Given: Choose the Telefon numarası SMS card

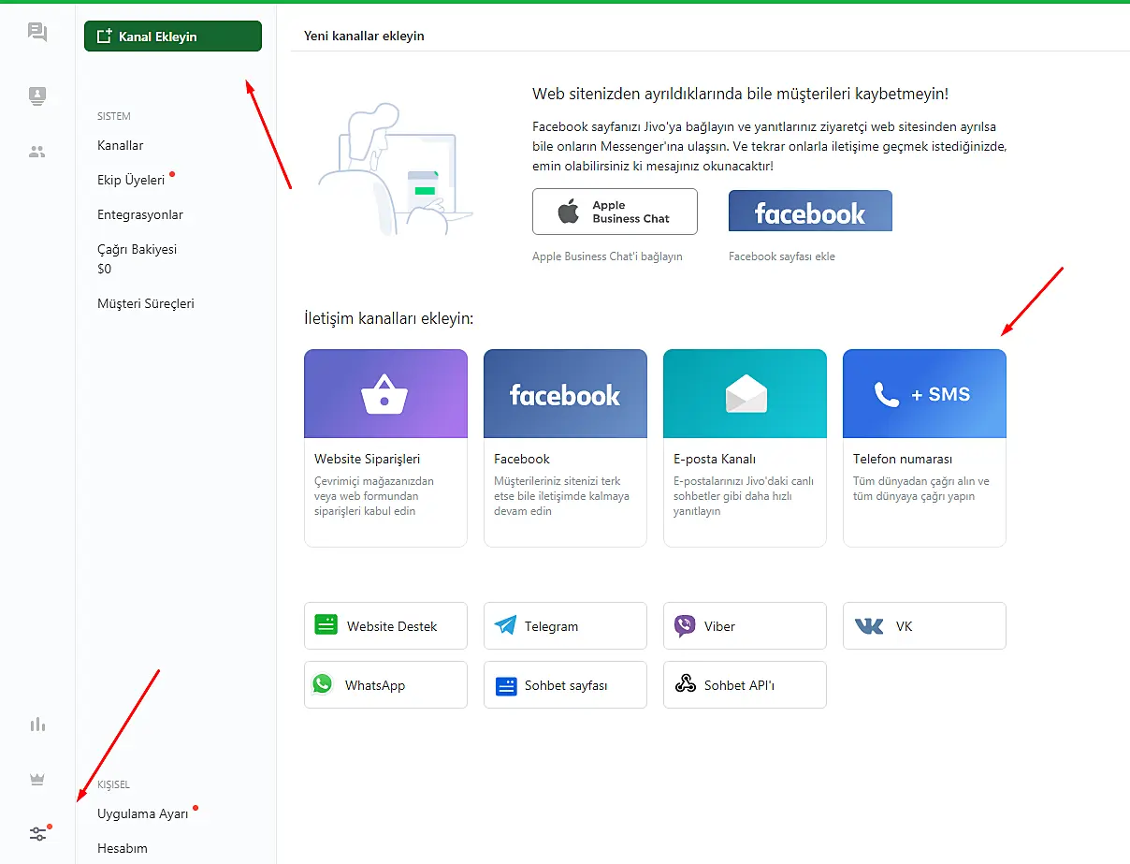Looking at the screenshot, I should (924, 447).
